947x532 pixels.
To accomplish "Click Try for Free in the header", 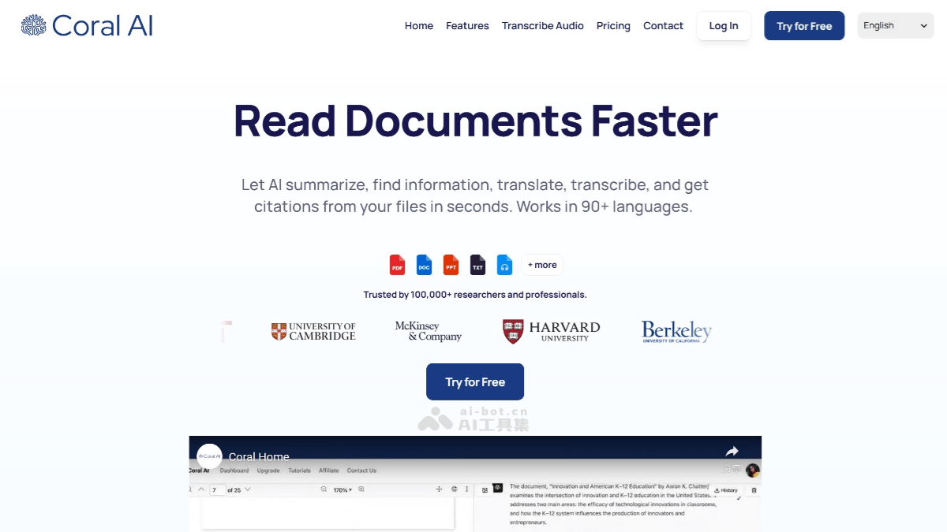I will (x=803, y=26).
